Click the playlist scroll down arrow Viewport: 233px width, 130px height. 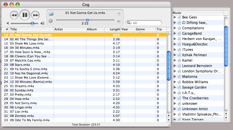tap(169, 120)
